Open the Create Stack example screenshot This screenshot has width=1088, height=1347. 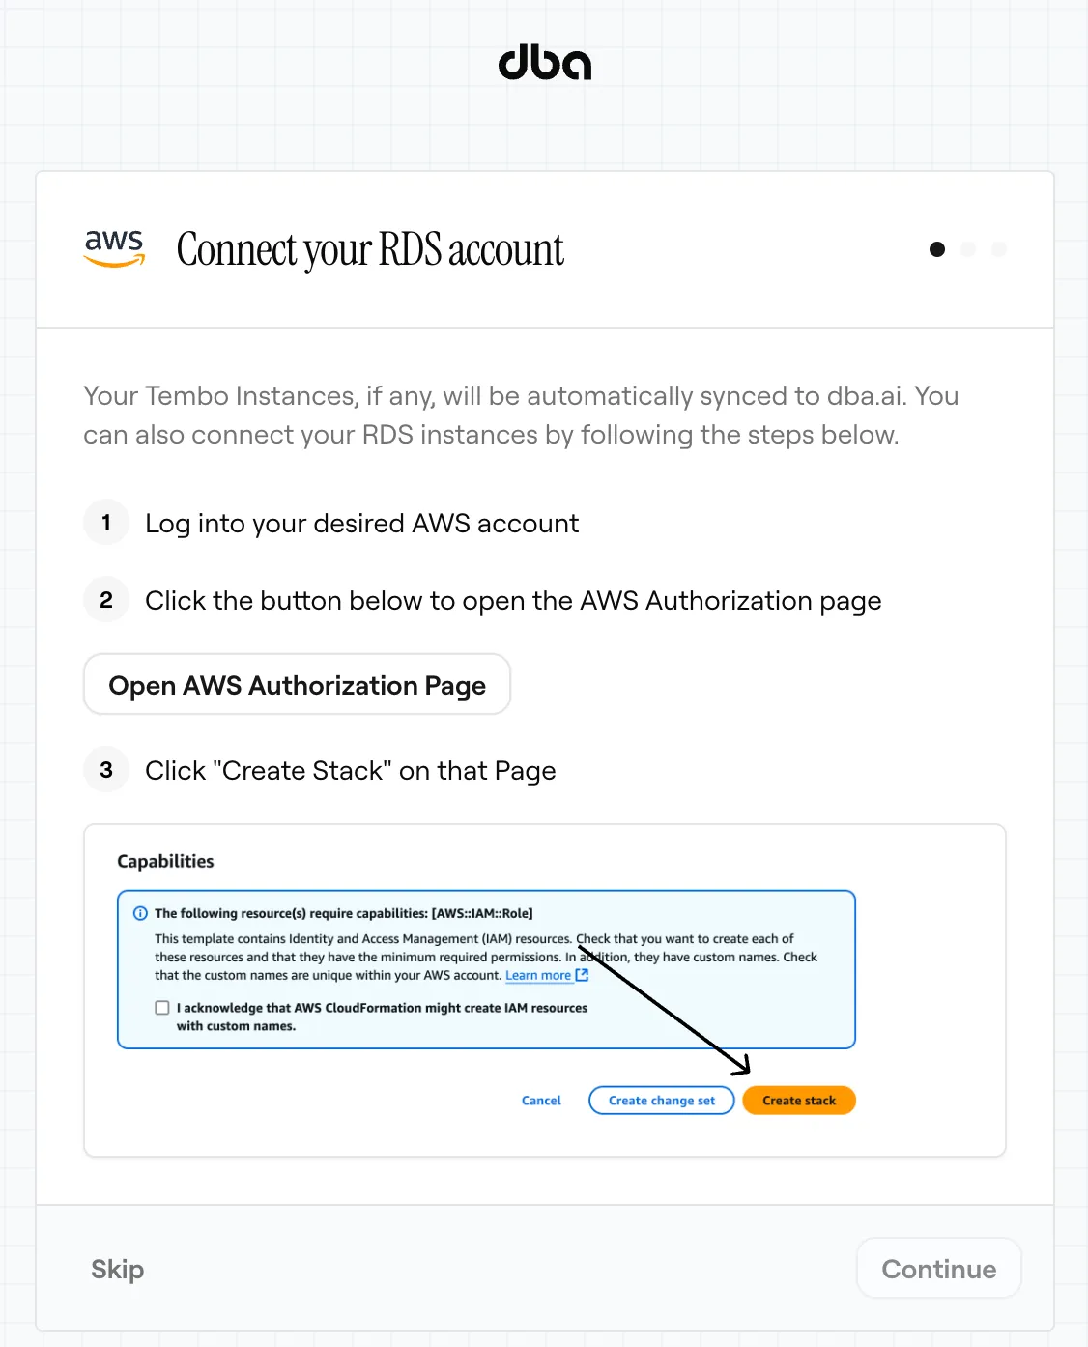point(545,990)
